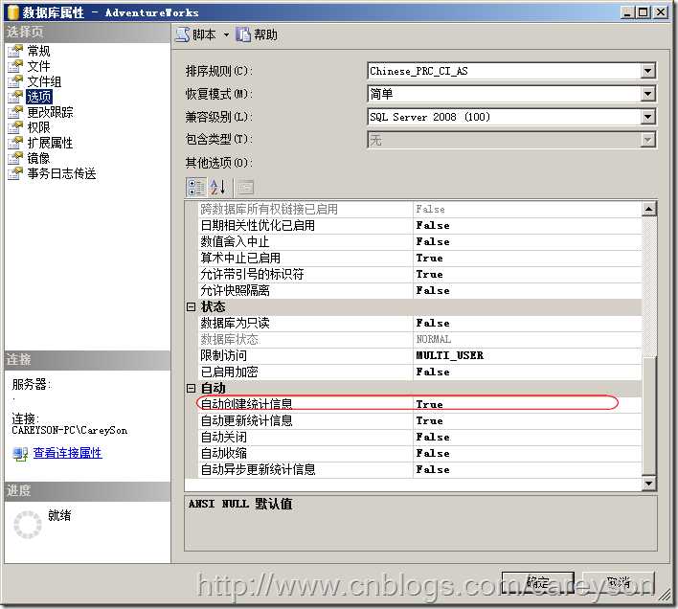Click the 取消 cancel button

pyautogui.click(x=619, y=583)
